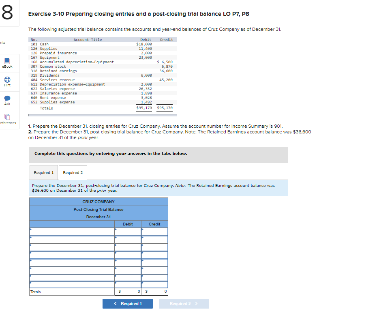The image size is (366, 324).
Task: Click the Post-Closing Trial Balance header
Action: 98,210
